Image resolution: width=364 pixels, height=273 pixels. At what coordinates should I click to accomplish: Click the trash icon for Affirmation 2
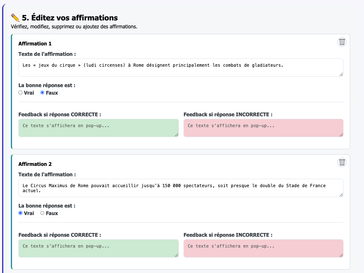342,163
